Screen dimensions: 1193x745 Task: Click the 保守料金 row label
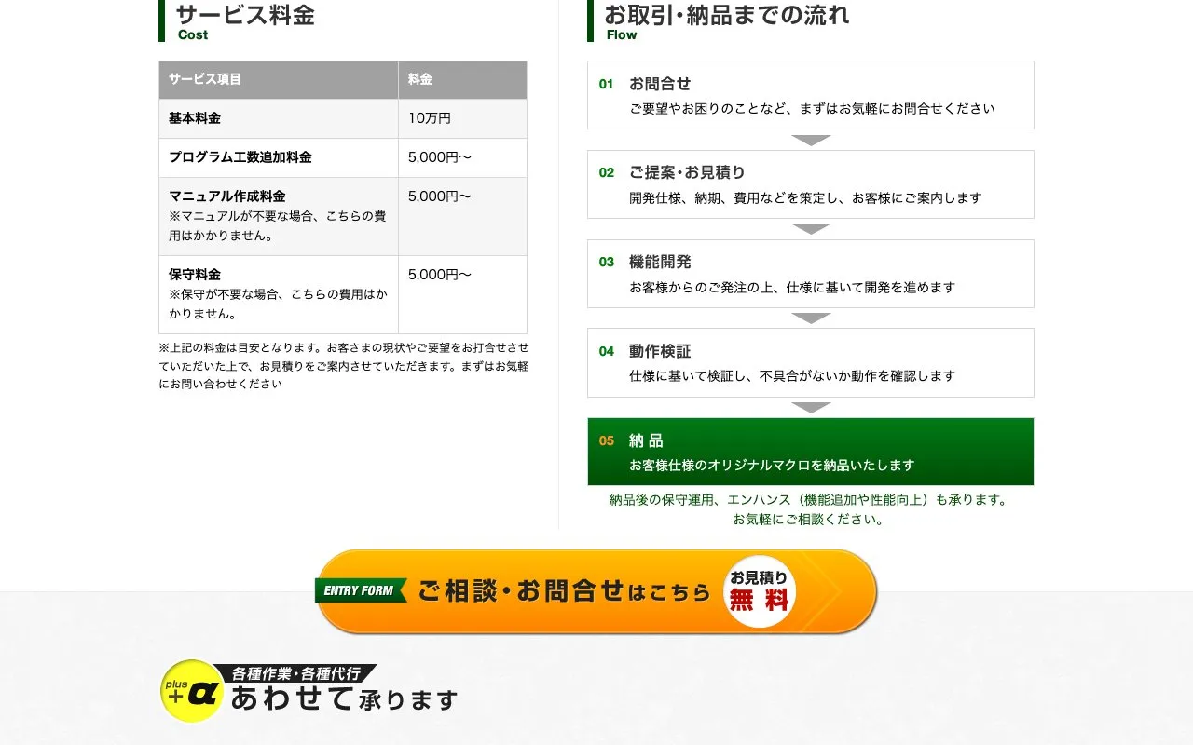pyautogui.click(x=195, y=275)
